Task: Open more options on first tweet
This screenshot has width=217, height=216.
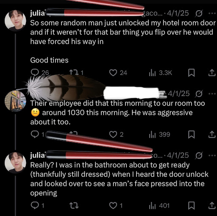Action: [212, 13]
